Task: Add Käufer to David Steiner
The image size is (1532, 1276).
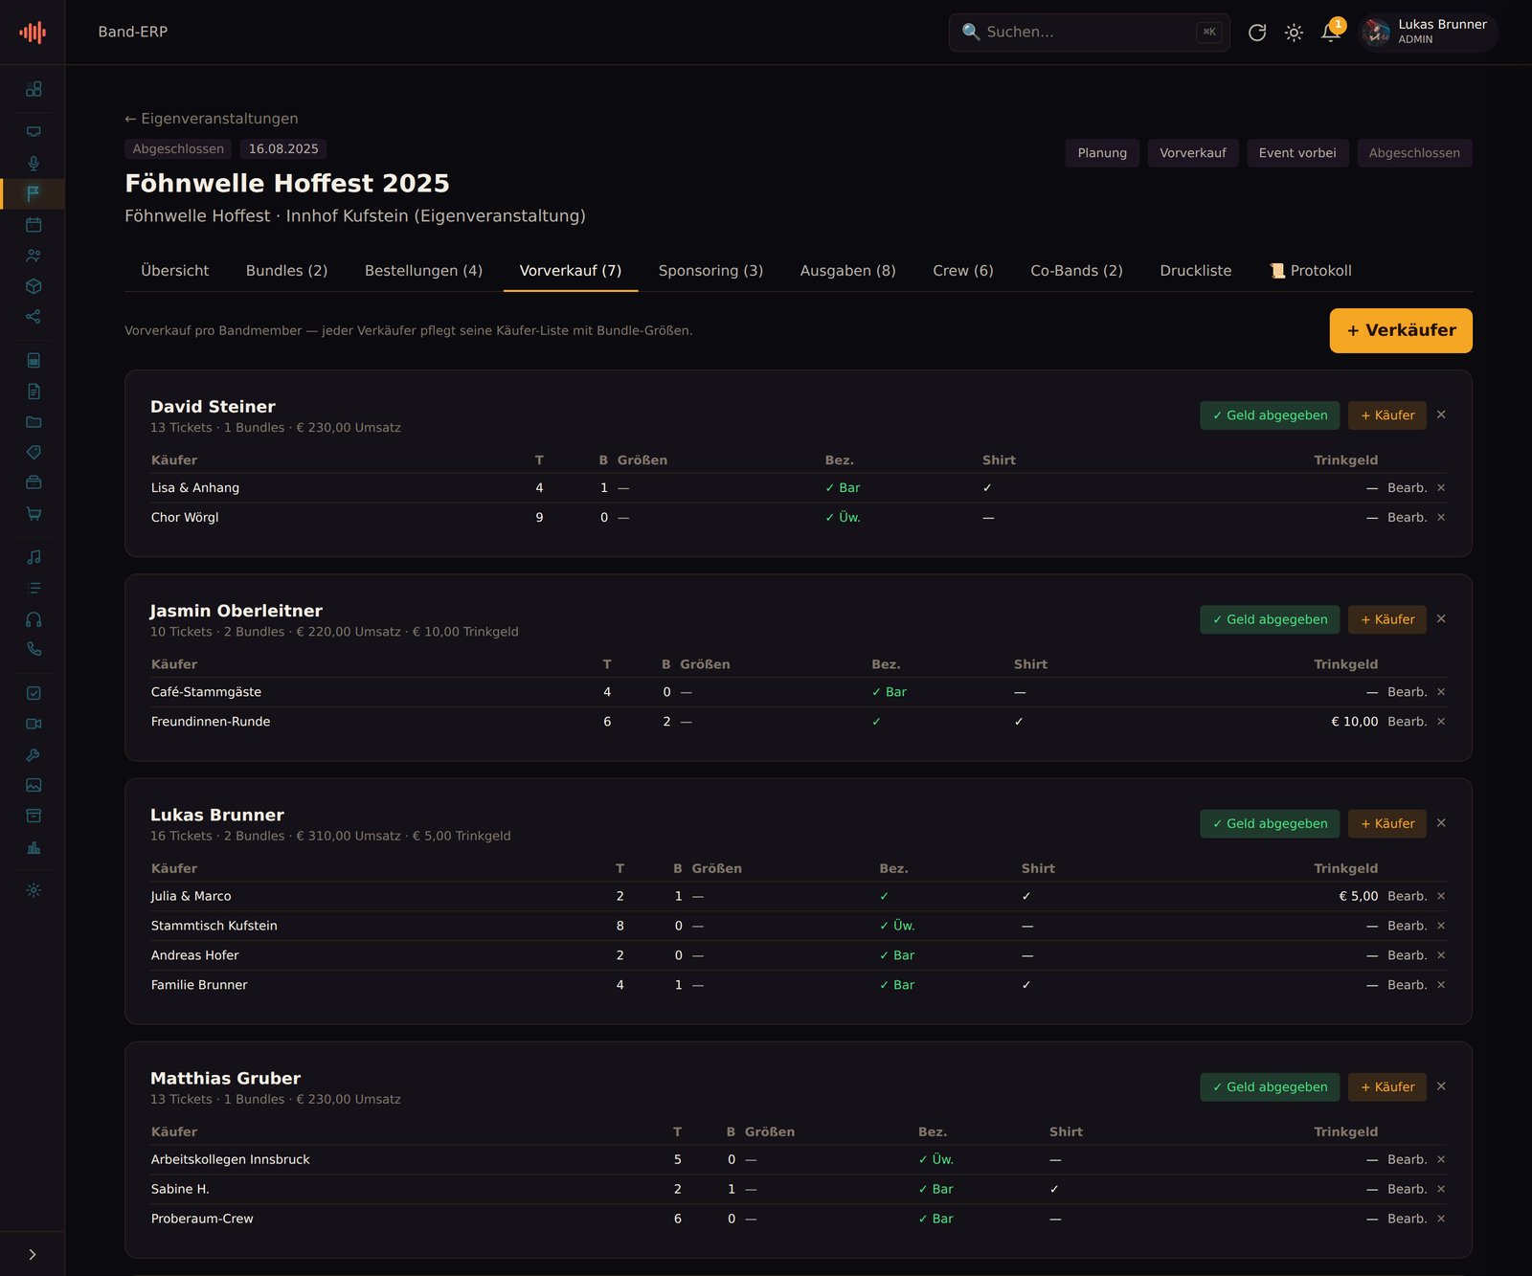Action: pos(1387,415)
